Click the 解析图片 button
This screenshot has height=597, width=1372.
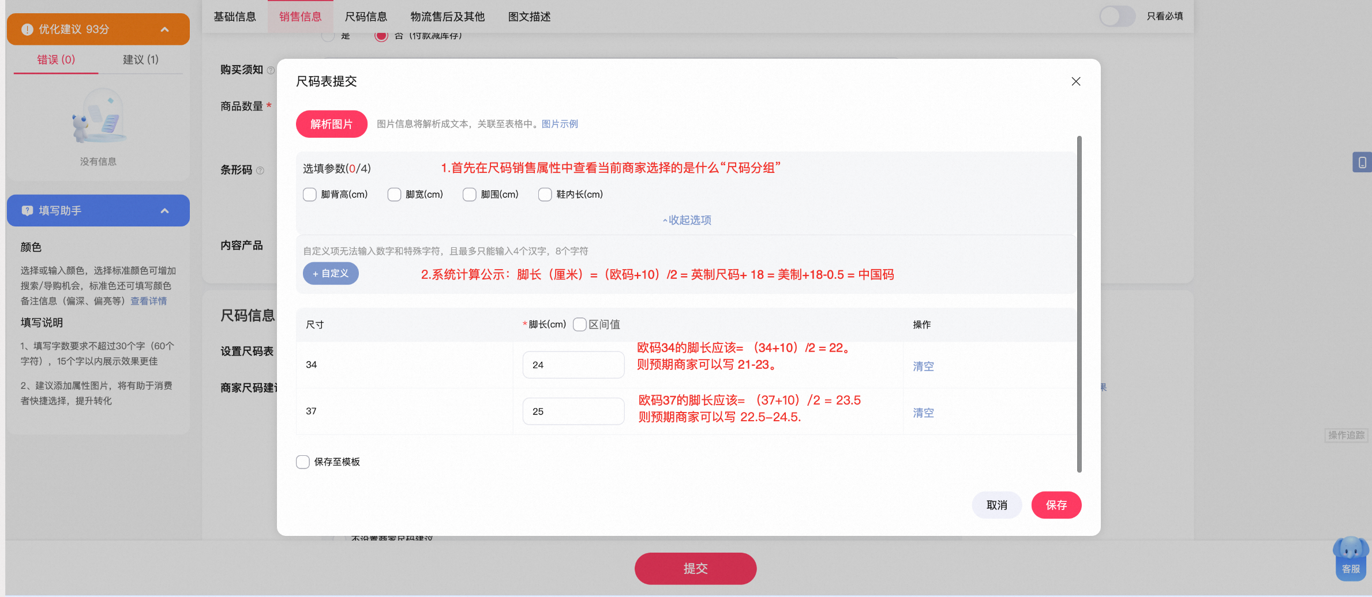332,124
